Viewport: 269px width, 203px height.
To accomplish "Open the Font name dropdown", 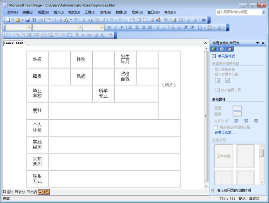I will [80, 27].
